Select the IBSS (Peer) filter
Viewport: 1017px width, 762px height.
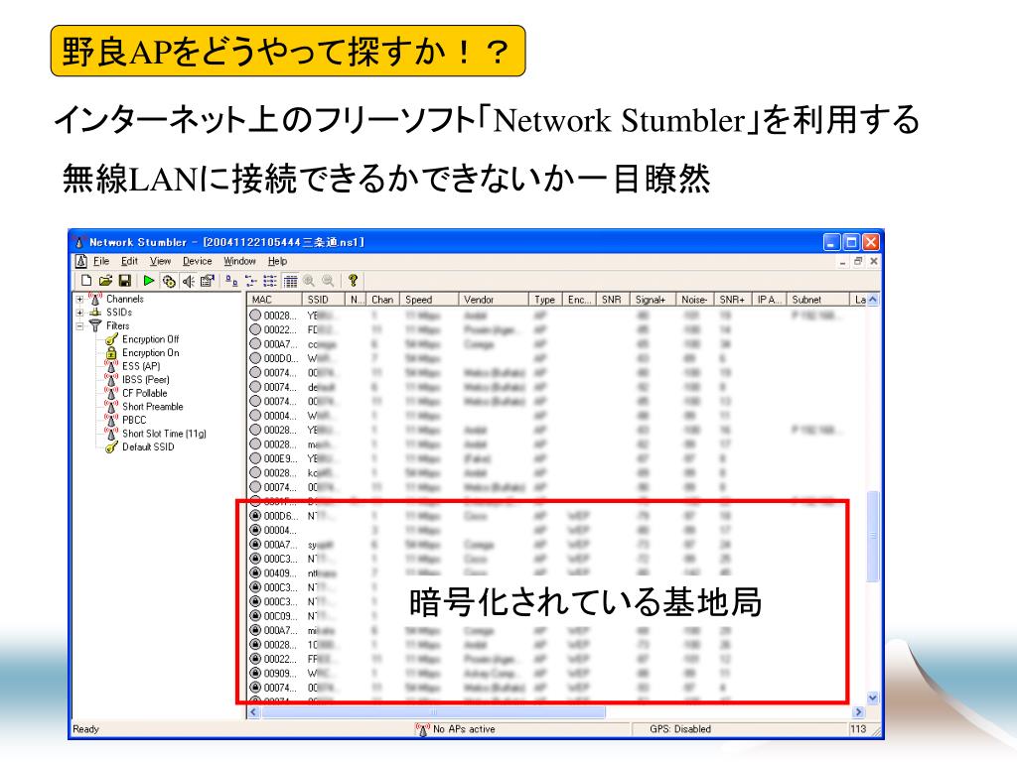(x=145, y=380)
